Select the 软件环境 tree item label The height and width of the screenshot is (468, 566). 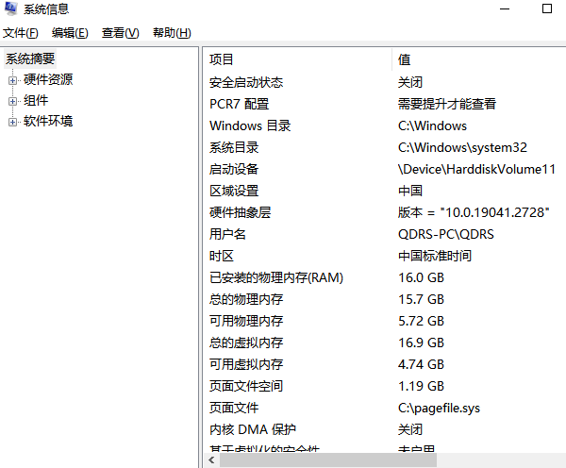point(48,122)
